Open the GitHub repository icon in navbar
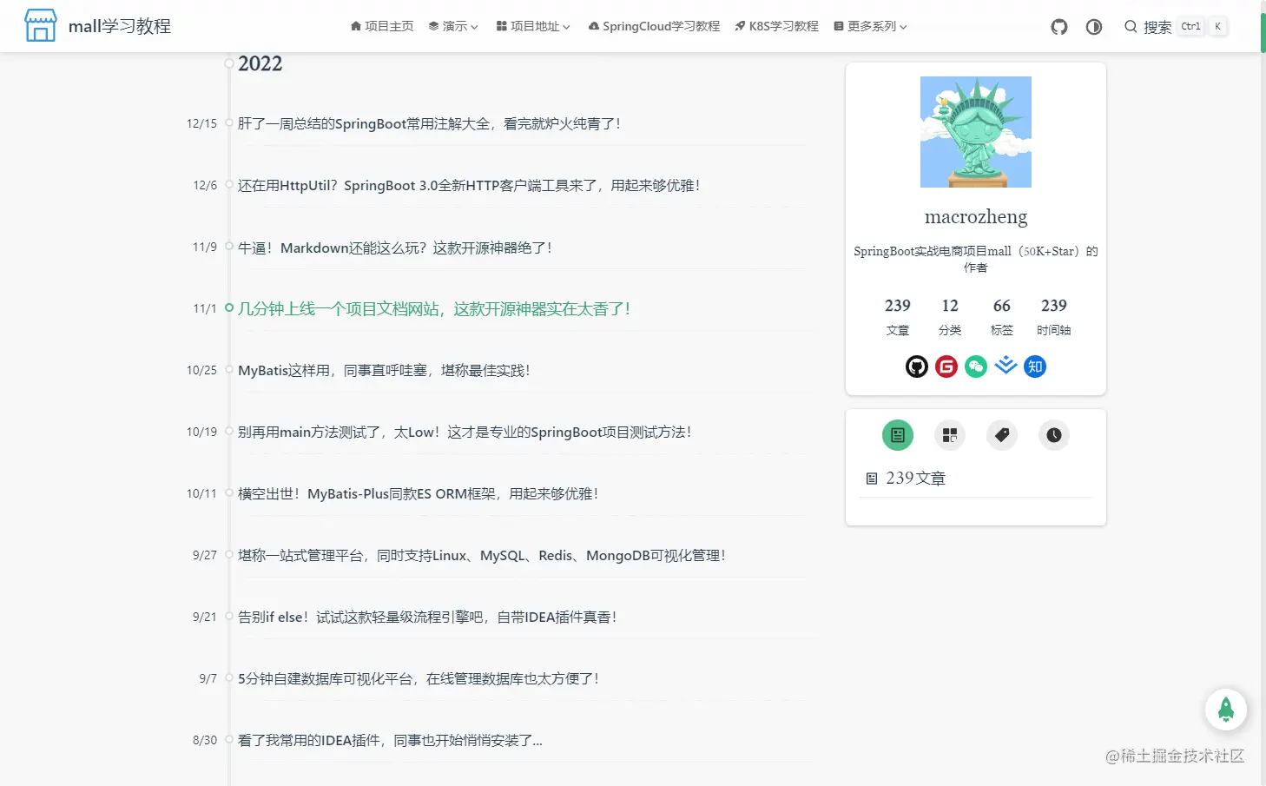 pyautogui.click(x=1058, y=27)
